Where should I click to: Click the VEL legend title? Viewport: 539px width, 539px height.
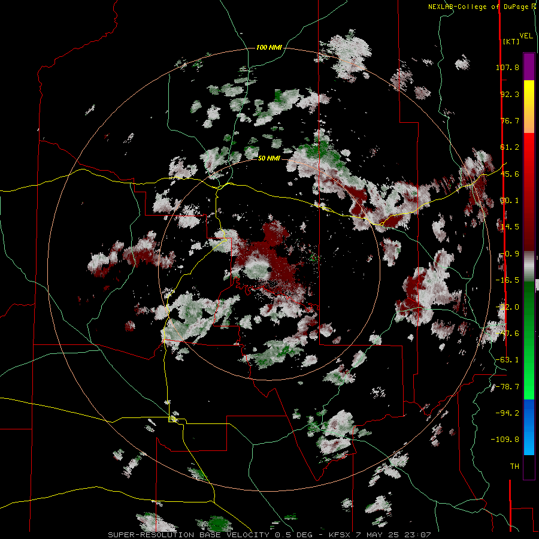coord(526,36)
